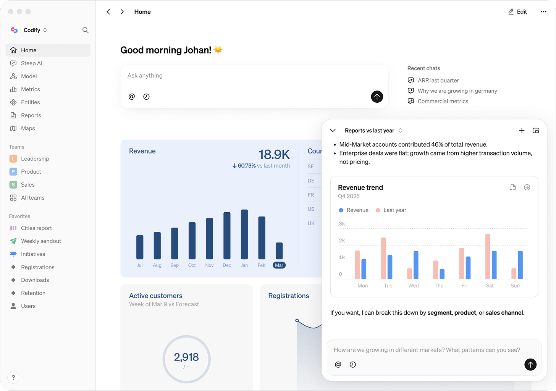Open the ARR last quarter recent chat

[x=438, y=81]
